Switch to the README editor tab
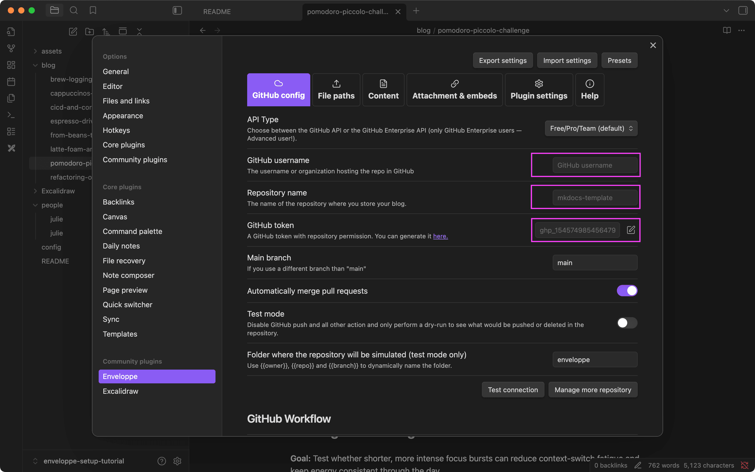755x472 pixels. click(x=217, y=11)
